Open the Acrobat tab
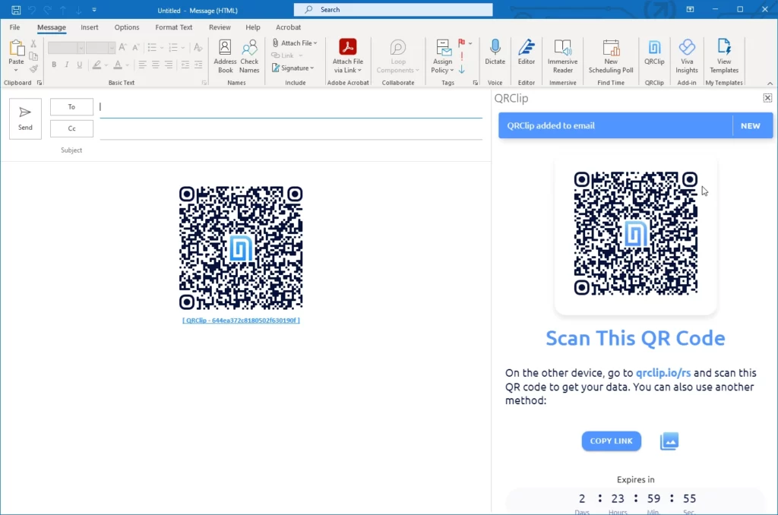778x515 pixels. [x=288, y=27]
